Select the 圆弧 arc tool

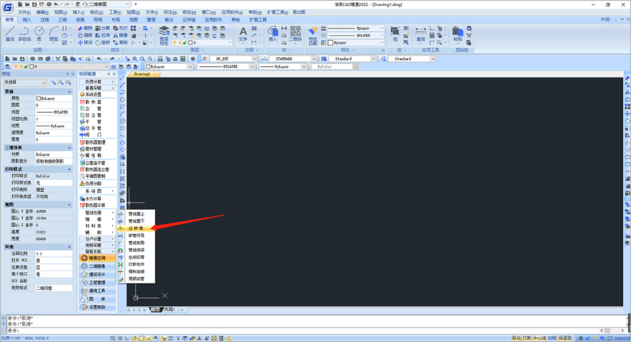coord(54,34)
